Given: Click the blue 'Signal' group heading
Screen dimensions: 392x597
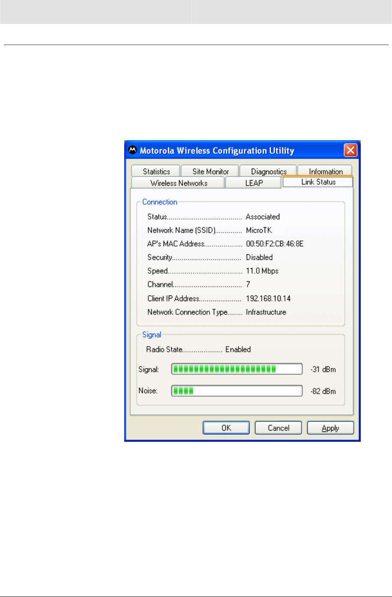Looking at the screenshot, I should [152, 335].
